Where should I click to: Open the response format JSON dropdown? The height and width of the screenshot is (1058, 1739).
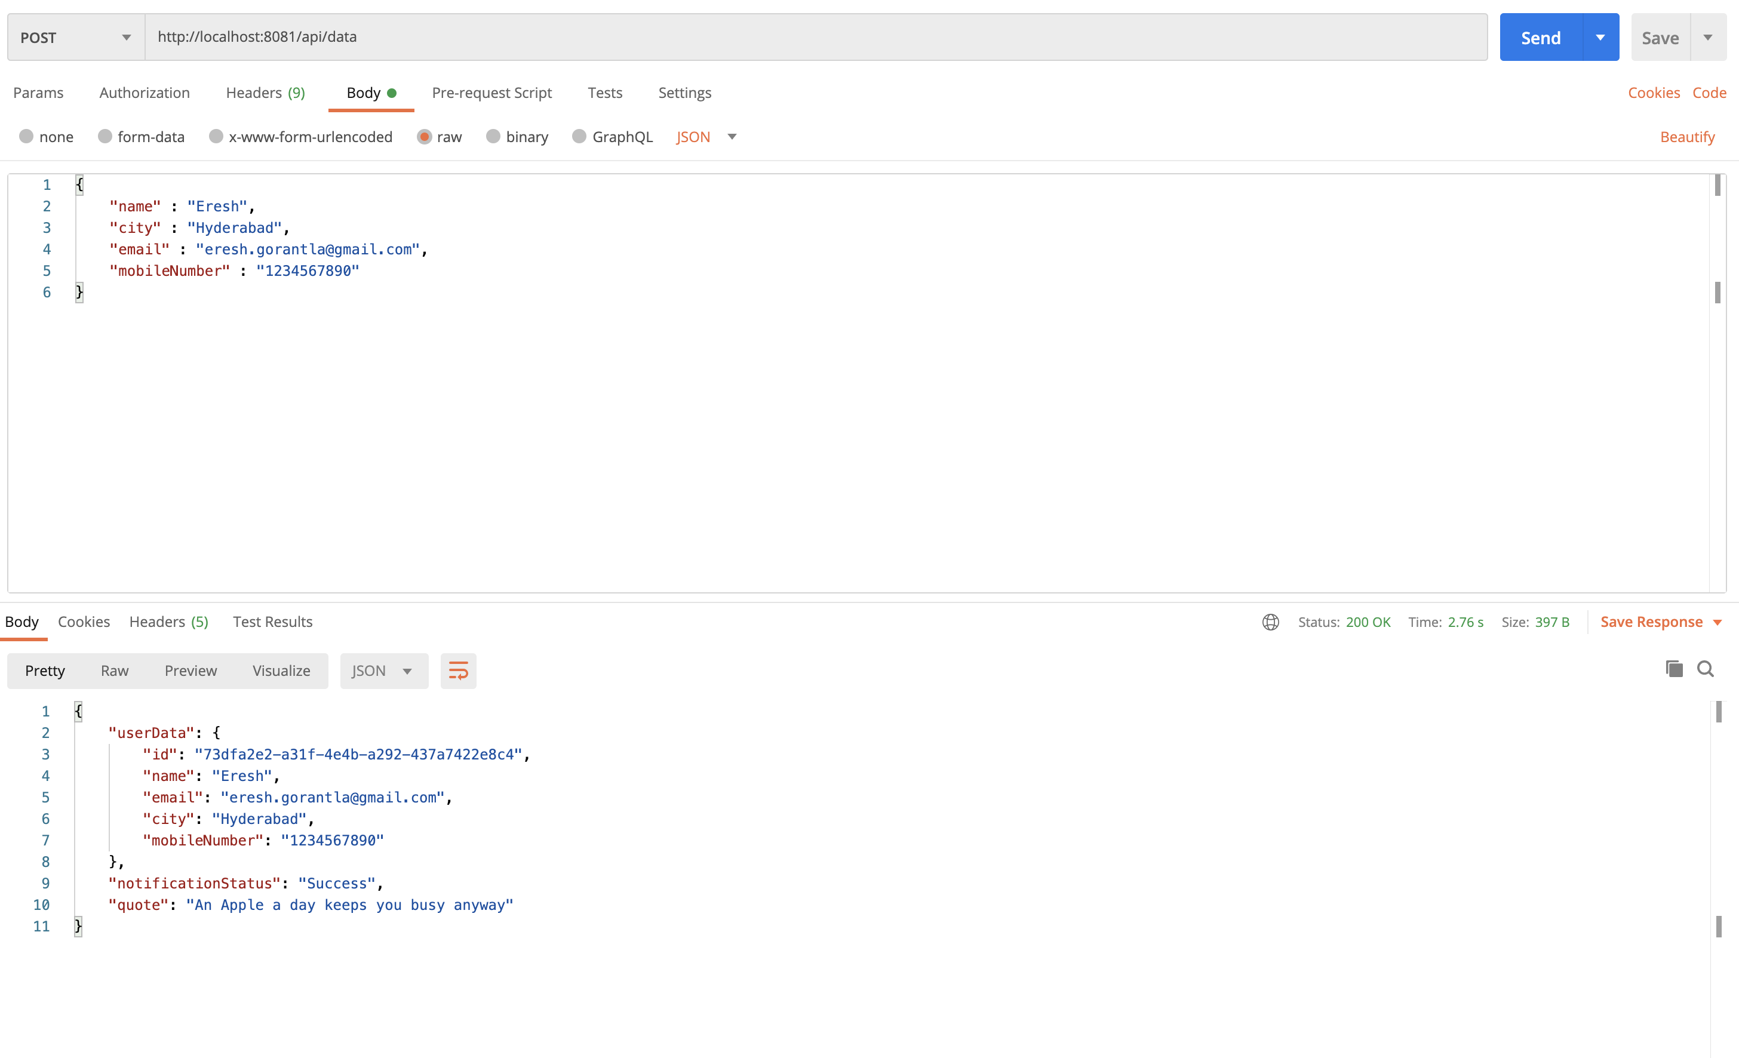tap(383, 671)
